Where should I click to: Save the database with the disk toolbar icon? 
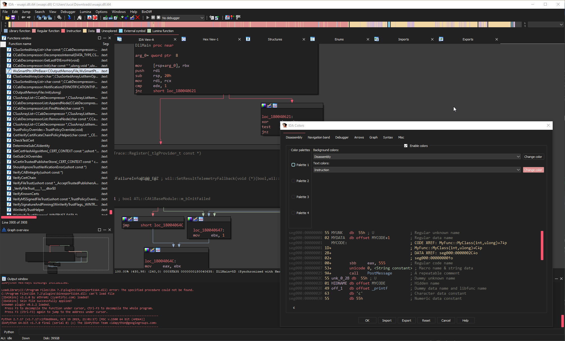pos(13,17)
